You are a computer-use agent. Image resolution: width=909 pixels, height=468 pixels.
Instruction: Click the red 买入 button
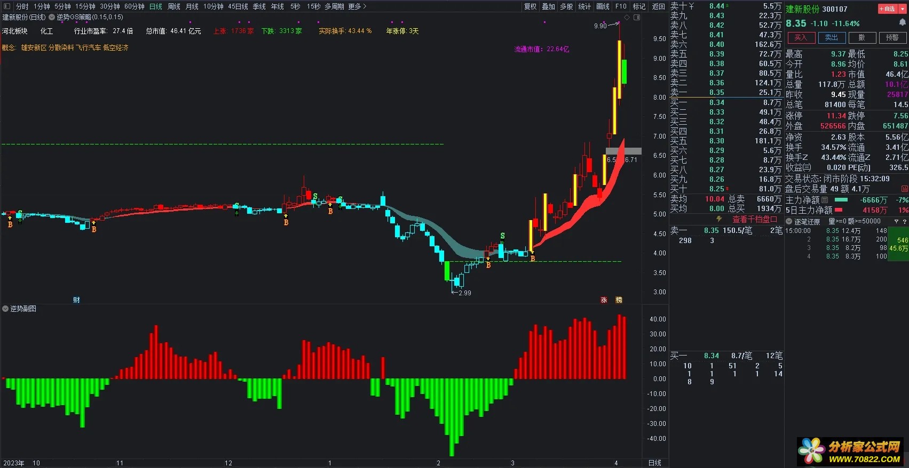click(x=801, y=38)
